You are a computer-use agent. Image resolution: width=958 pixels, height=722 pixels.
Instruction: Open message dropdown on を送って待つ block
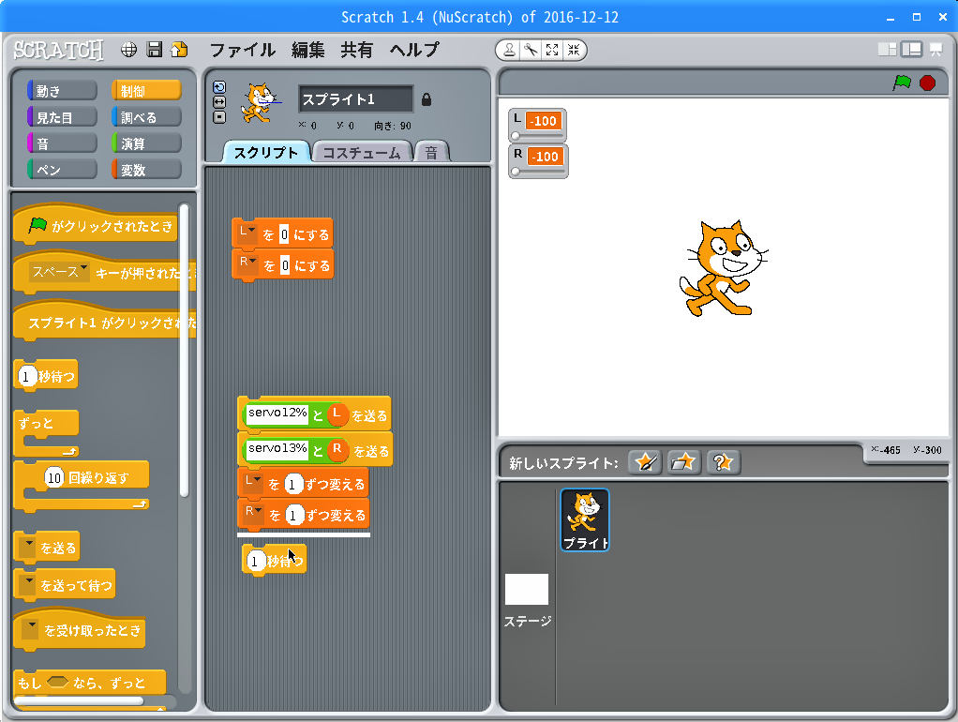27,585
